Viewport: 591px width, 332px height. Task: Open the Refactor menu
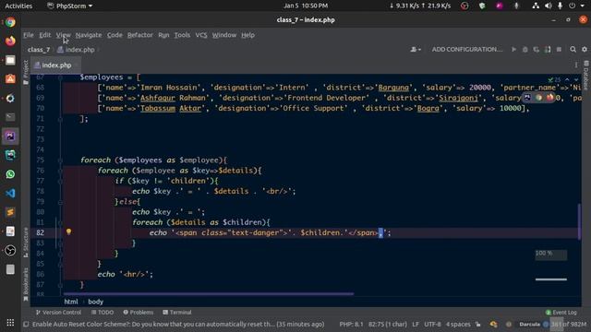(x=139, y=35)
